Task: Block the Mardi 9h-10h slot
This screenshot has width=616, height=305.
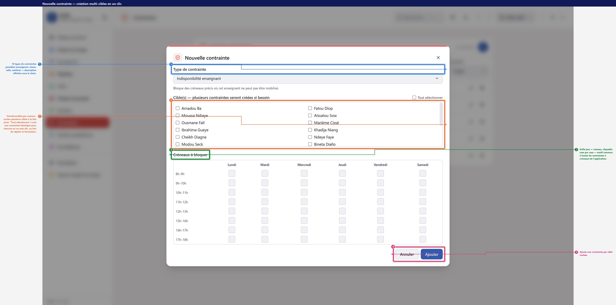Action: (265, 183)
